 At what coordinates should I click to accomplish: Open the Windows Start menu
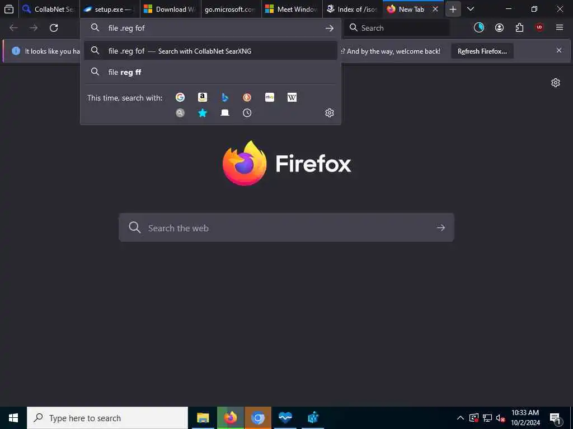pos(13,418)
